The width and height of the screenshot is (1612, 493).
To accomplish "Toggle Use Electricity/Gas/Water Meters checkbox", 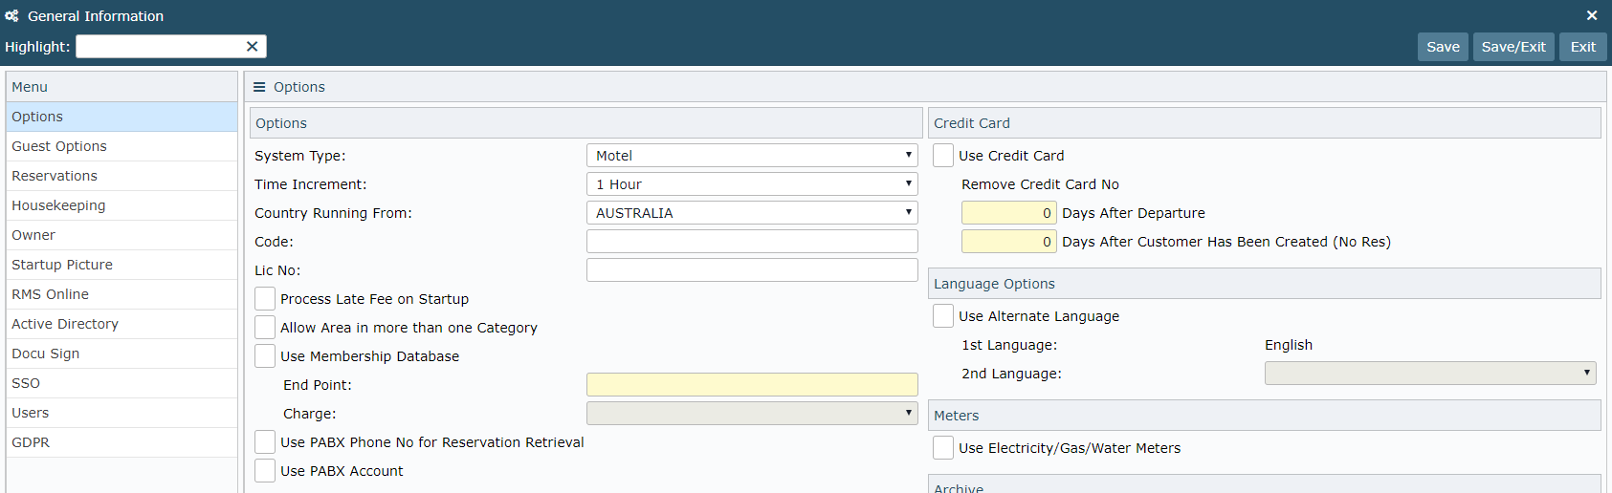I will click(943, 448).
